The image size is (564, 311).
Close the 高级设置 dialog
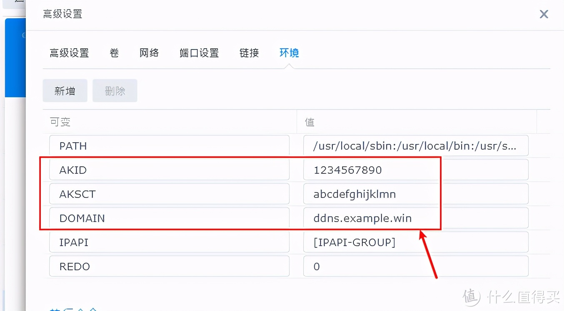[x=544, y=14]
